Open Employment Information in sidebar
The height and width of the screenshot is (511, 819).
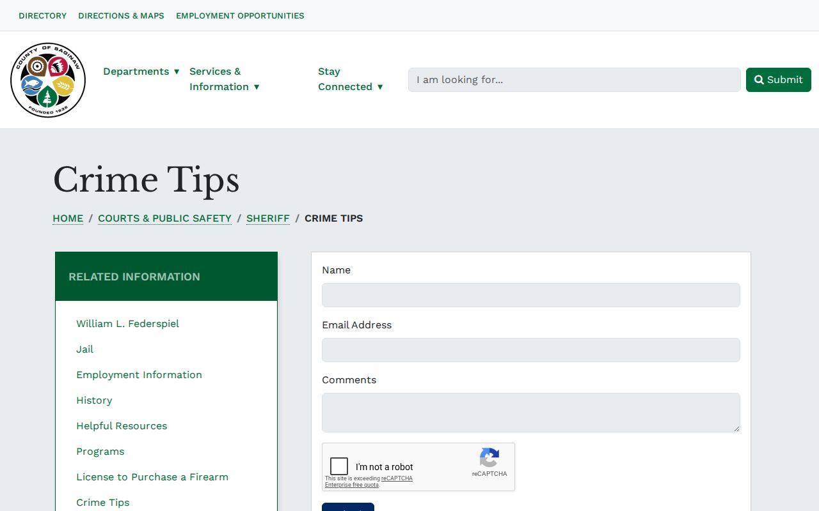139,375
